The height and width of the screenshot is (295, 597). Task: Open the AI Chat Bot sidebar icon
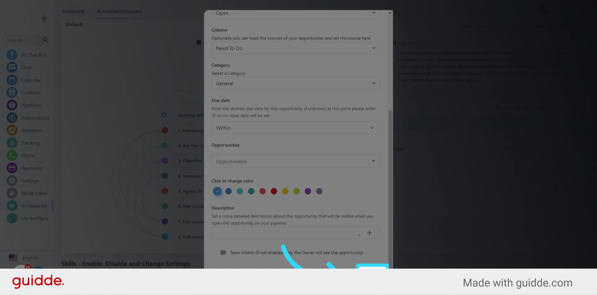click(12, 55)
